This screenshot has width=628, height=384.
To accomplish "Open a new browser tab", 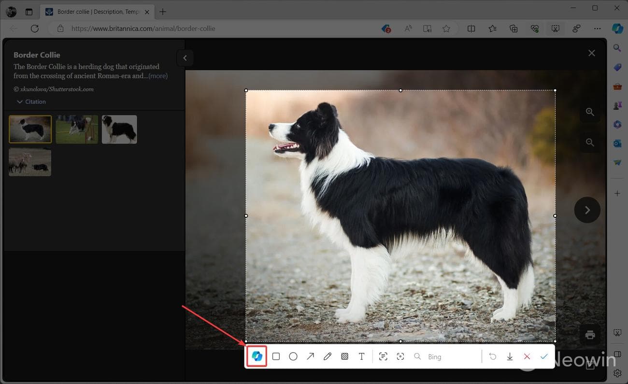I will [x=163, y=12].
